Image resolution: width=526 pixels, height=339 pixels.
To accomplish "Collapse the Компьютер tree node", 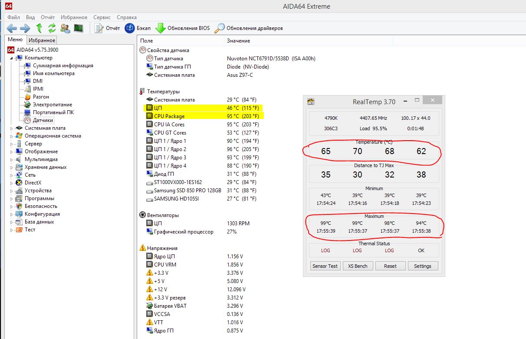I will (12, 58).
